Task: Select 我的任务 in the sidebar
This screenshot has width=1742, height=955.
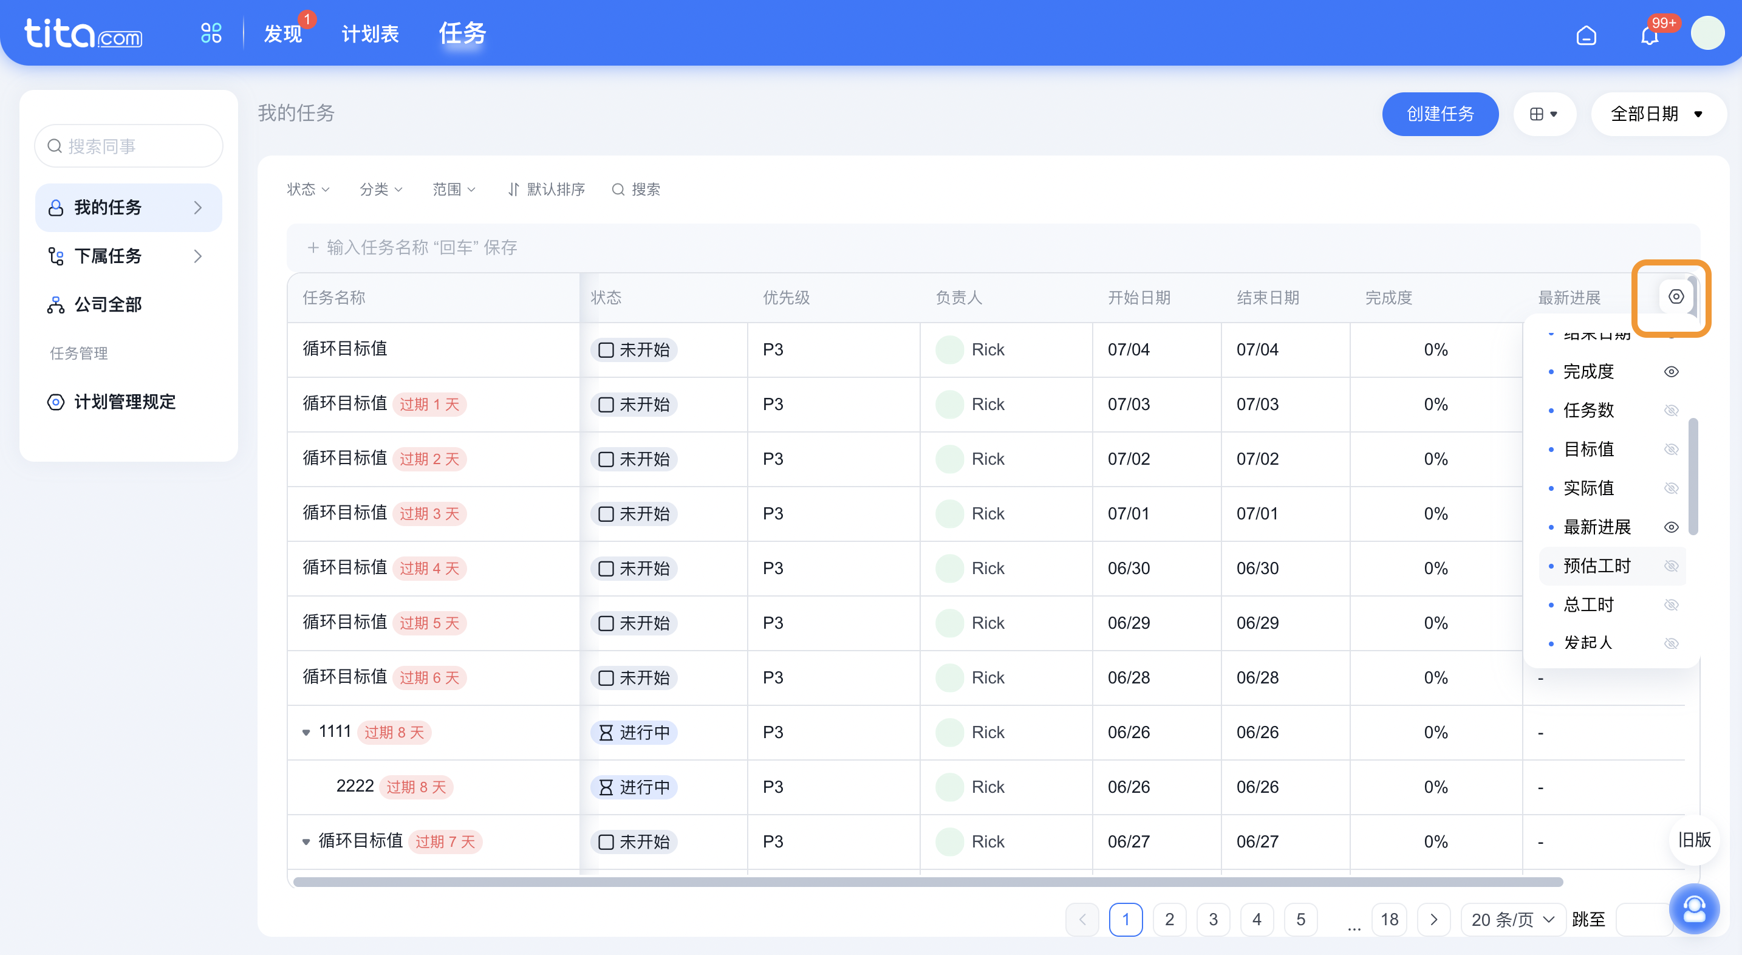Action: [x=129, y=208]
